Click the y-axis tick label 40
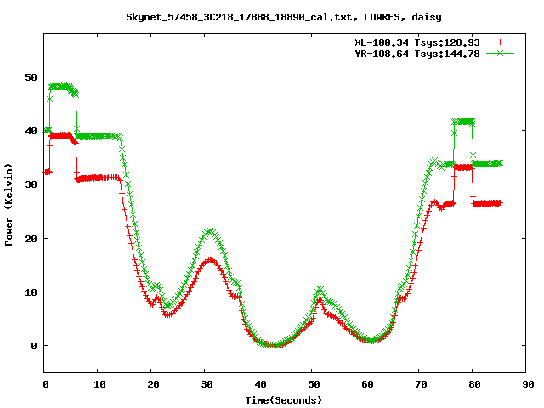This screenshot has width=544, height=408. tap(31, 131)
